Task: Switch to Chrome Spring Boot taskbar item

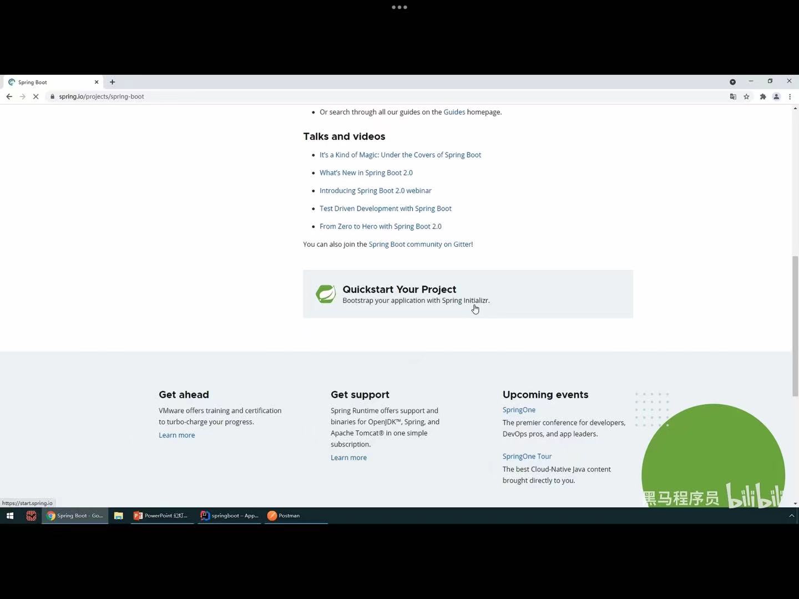Action: (75, 516)
